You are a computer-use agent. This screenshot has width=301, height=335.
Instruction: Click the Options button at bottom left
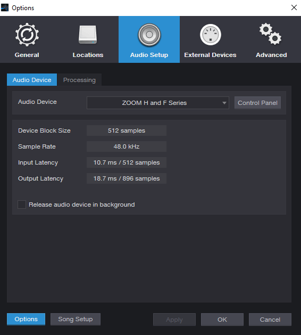[x=26, y=319]
